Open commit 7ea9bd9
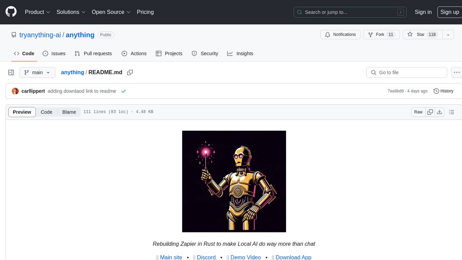The width and height of the screenshot is (462, 260). (395, 91)
